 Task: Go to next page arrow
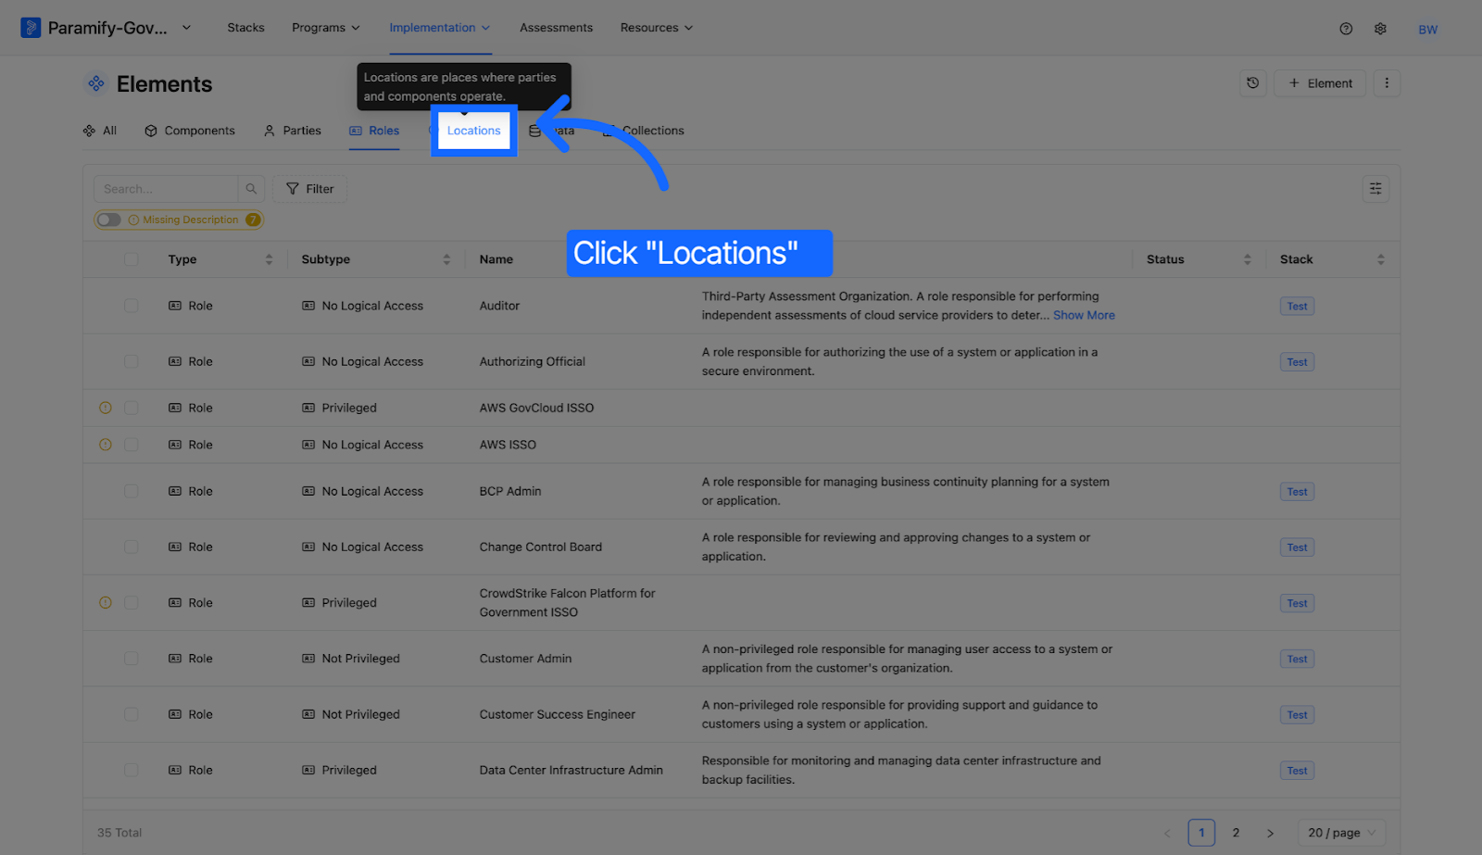(1270, 833)
